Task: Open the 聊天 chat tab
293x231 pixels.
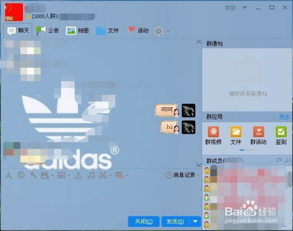Action: pos(18,31)
